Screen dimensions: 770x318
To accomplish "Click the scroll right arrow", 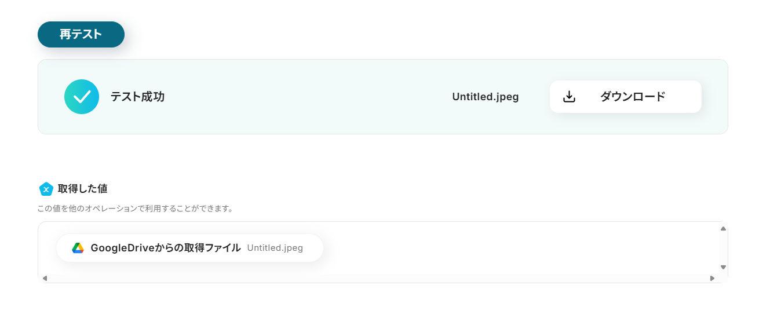I will click(712, 278).
